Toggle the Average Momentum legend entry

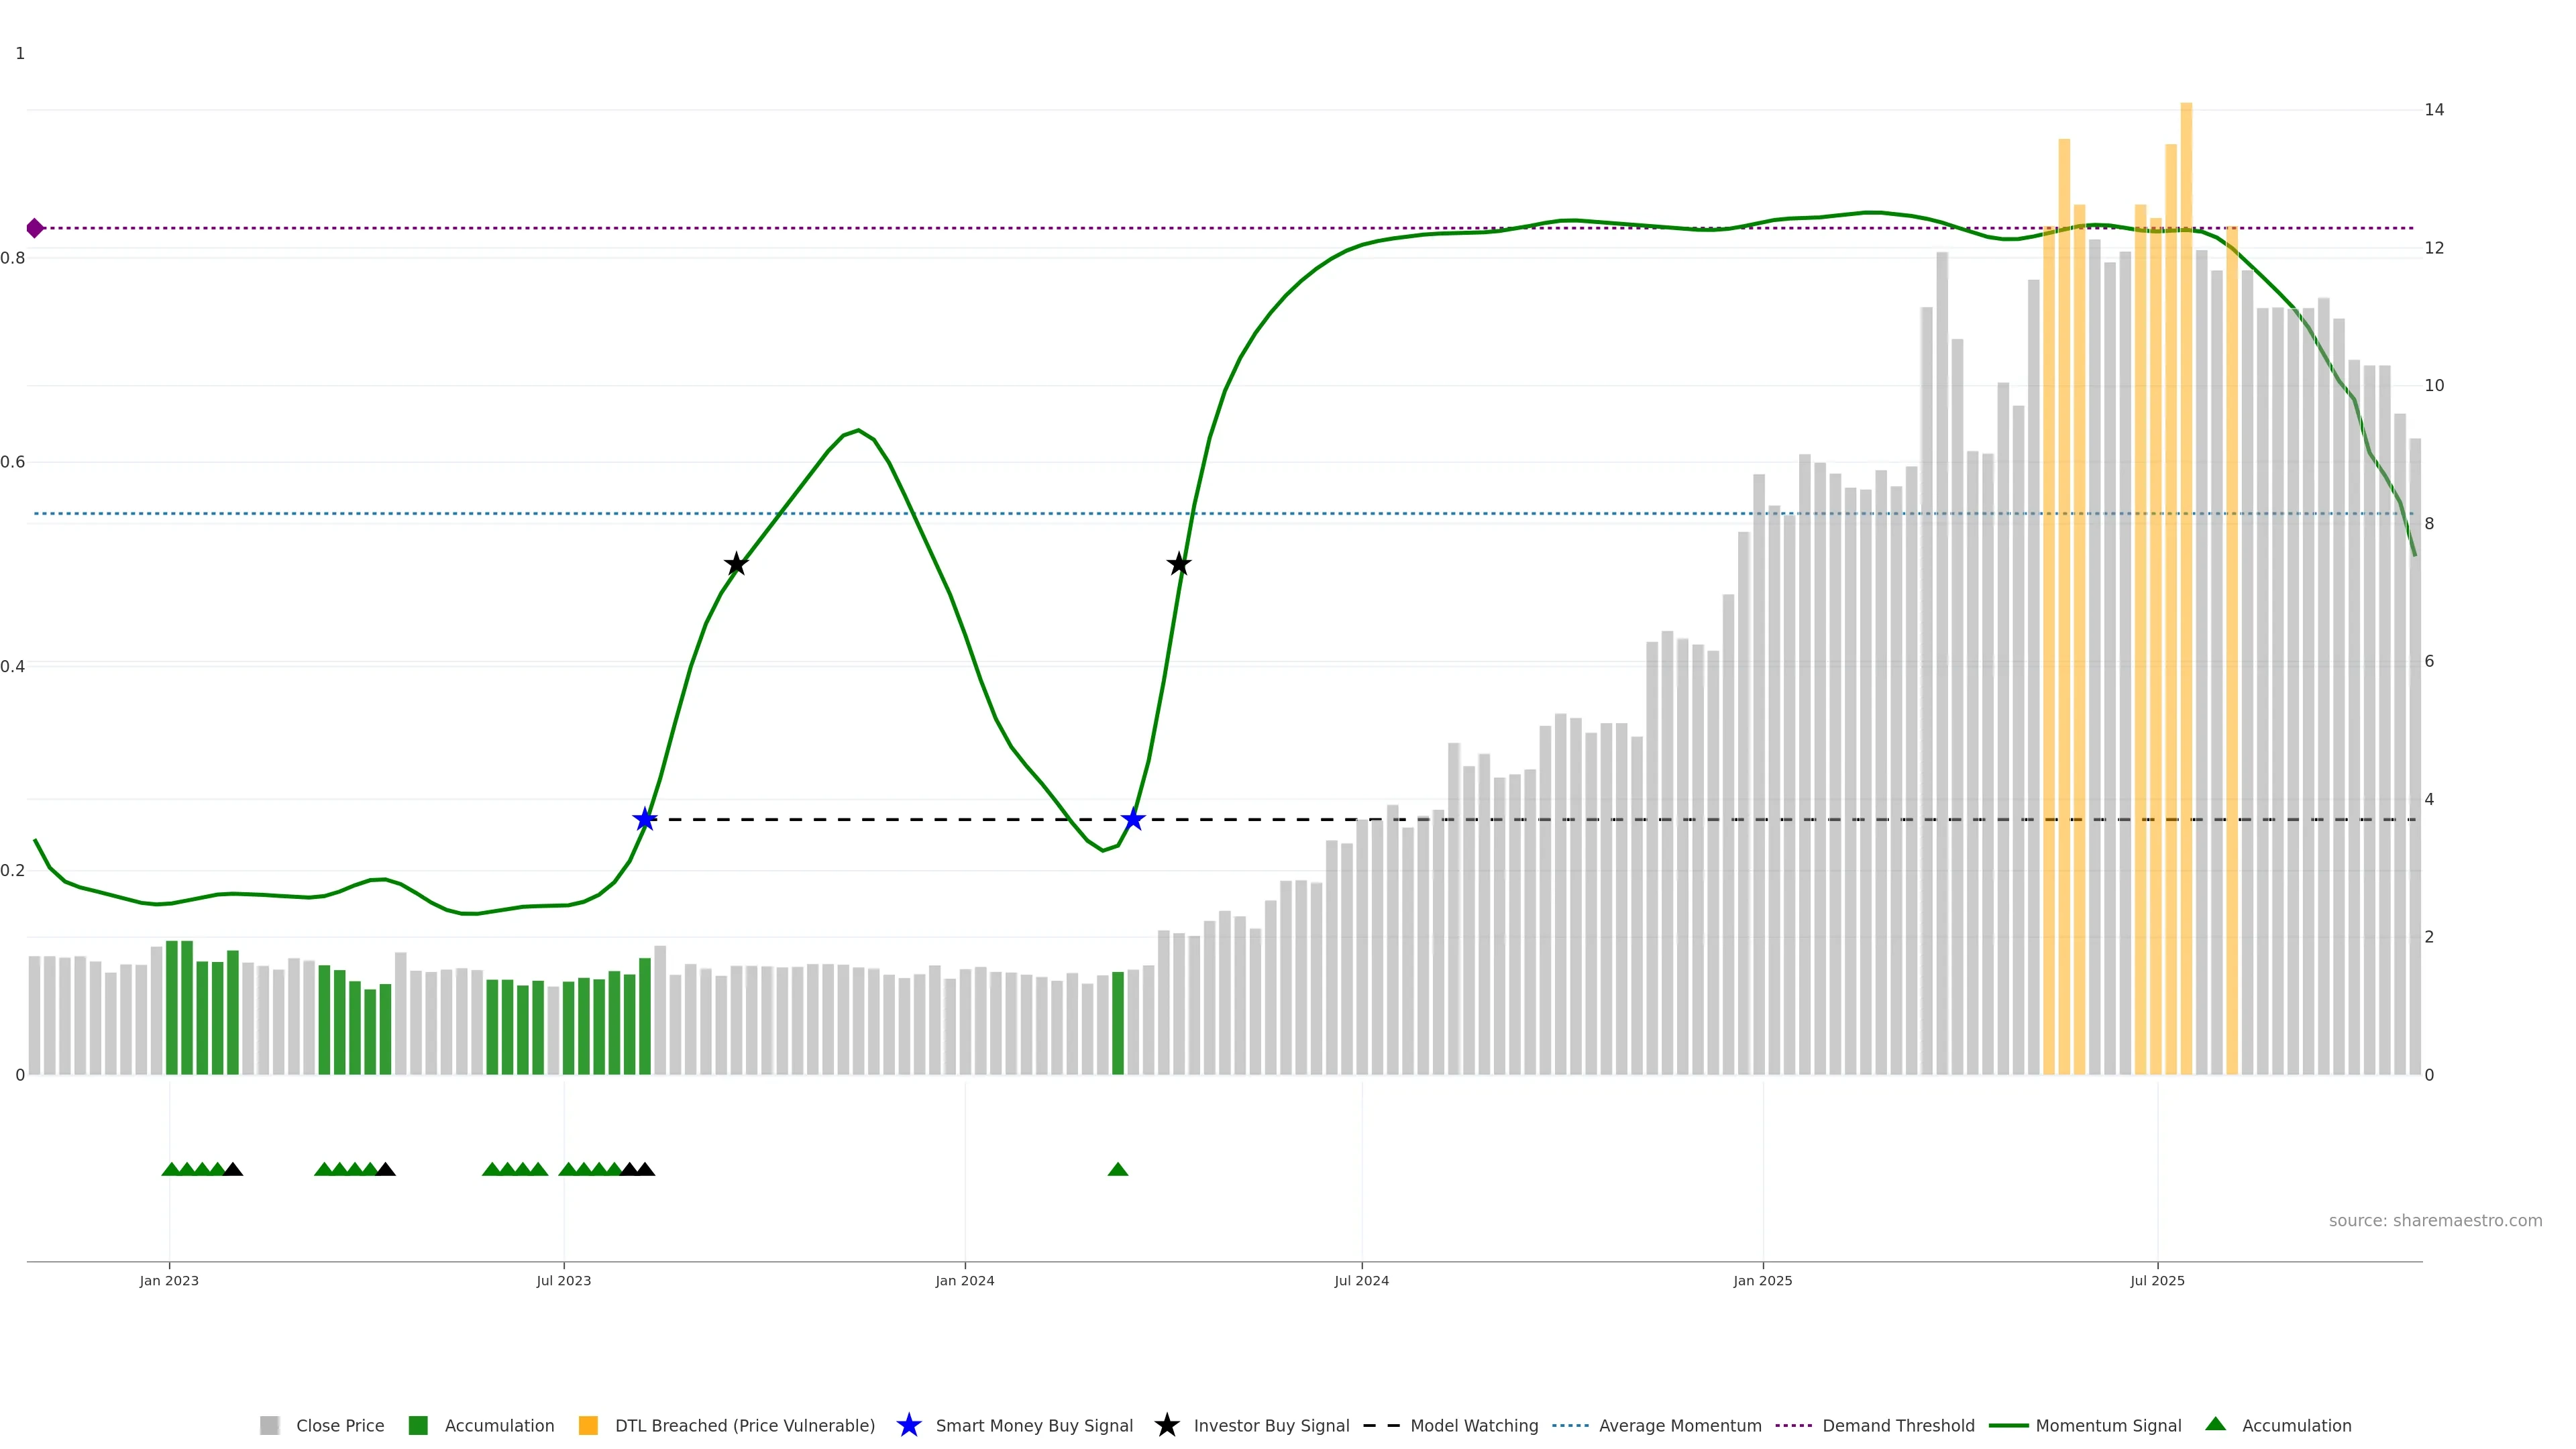pyautogui.click(x=1679, y=1425)
